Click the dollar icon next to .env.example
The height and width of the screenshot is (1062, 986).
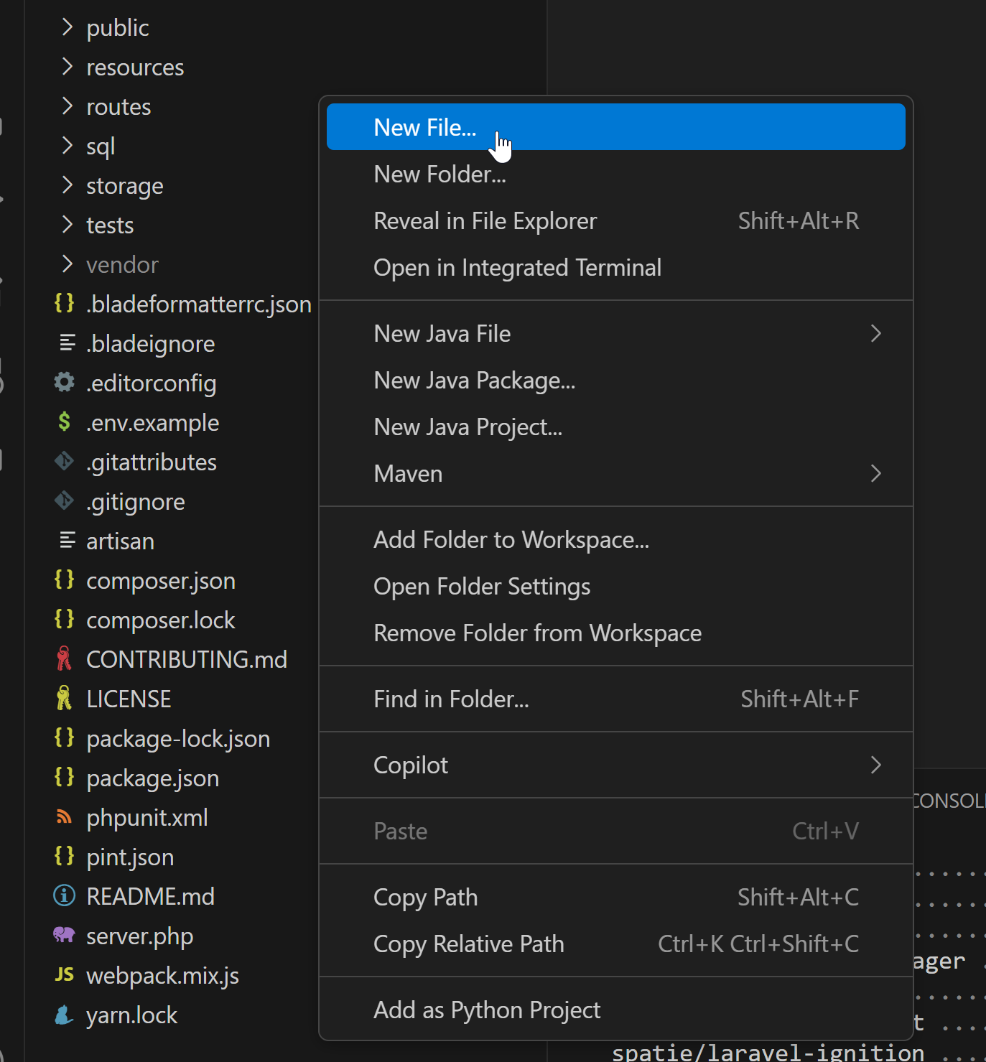(x=65, y=422)
